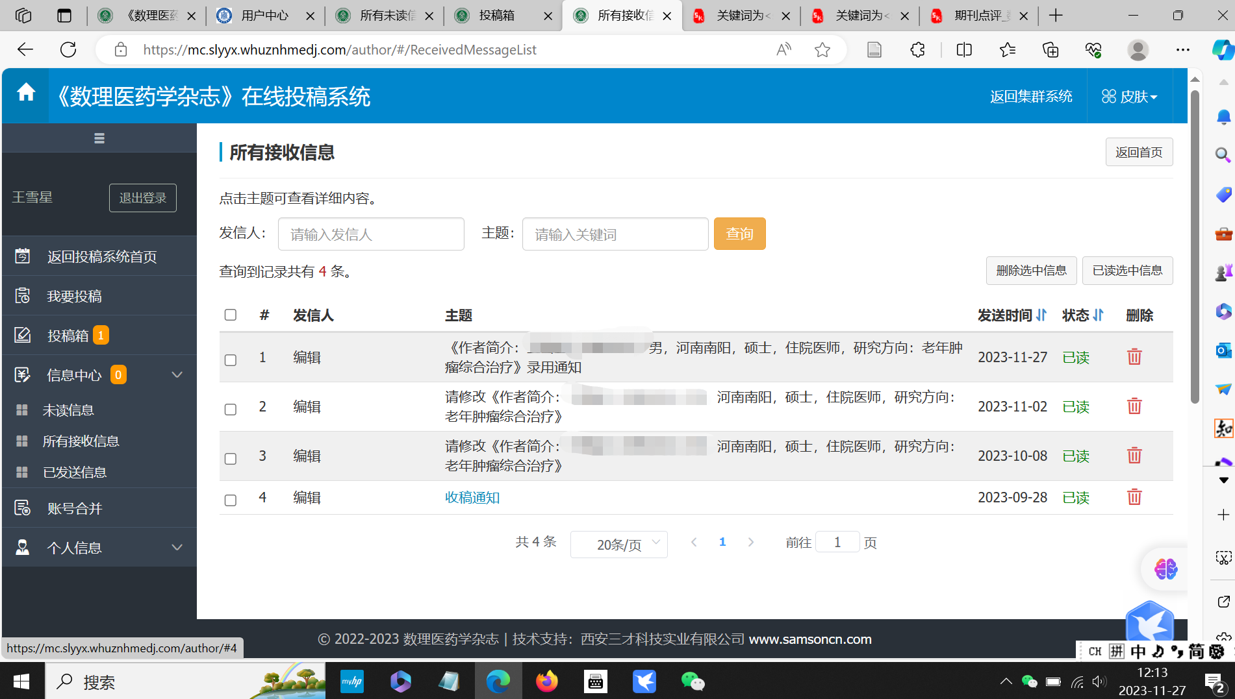Click the read aloud icon in the address bar
Viewport: 1235px width, 699px height.
[x=783, y=49]
